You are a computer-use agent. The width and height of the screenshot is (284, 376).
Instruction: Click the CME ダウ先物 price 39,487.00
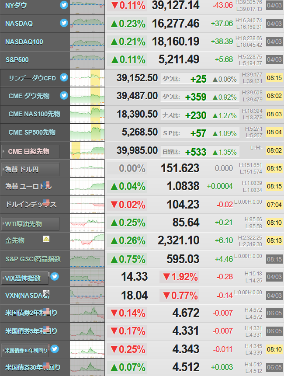[x=137, y=96]
